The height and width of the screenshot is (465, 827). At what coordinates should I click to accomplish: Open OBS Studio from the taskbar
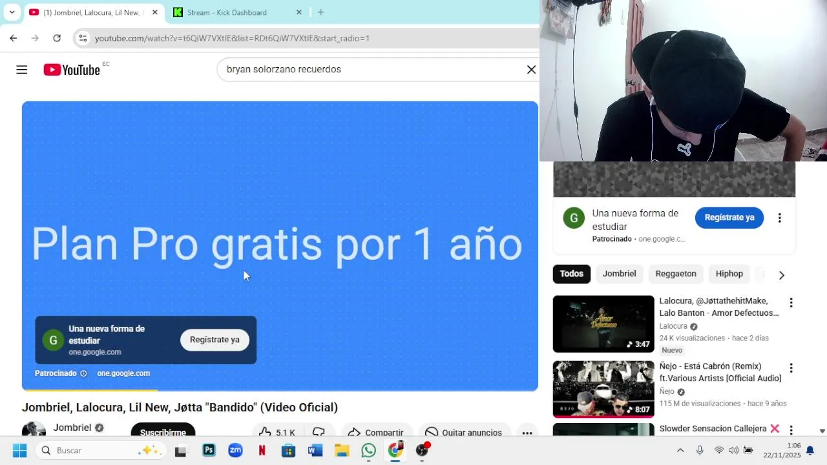(x=423, y=450)
